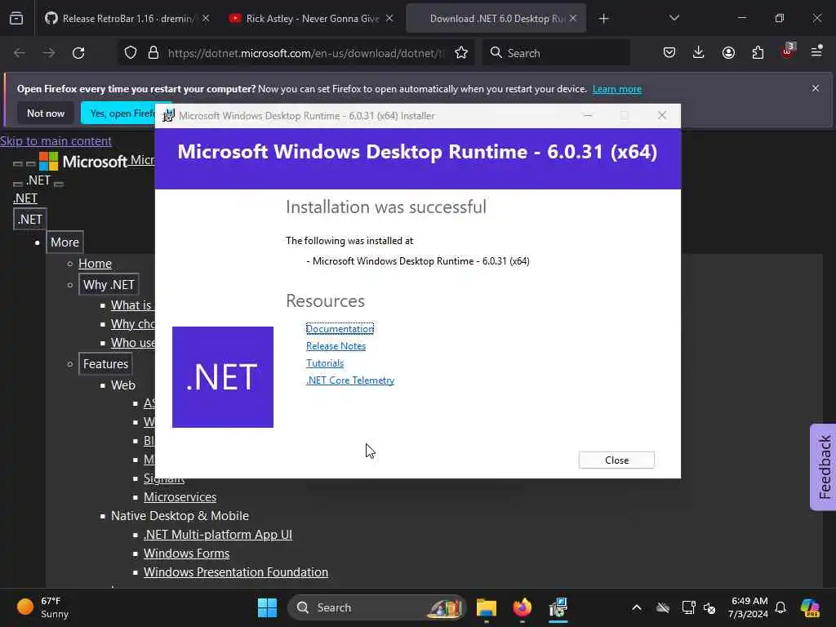Open .NET Multi-platform App UI link
The height and width of the screenshot is (627, 836).
click(217, 534)
